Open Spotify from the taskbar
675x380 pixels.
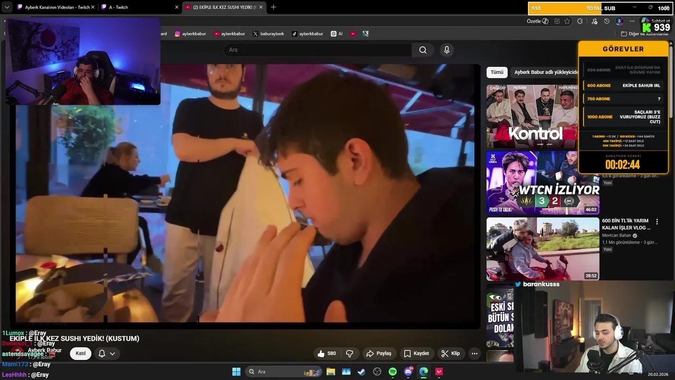(392, 372)
